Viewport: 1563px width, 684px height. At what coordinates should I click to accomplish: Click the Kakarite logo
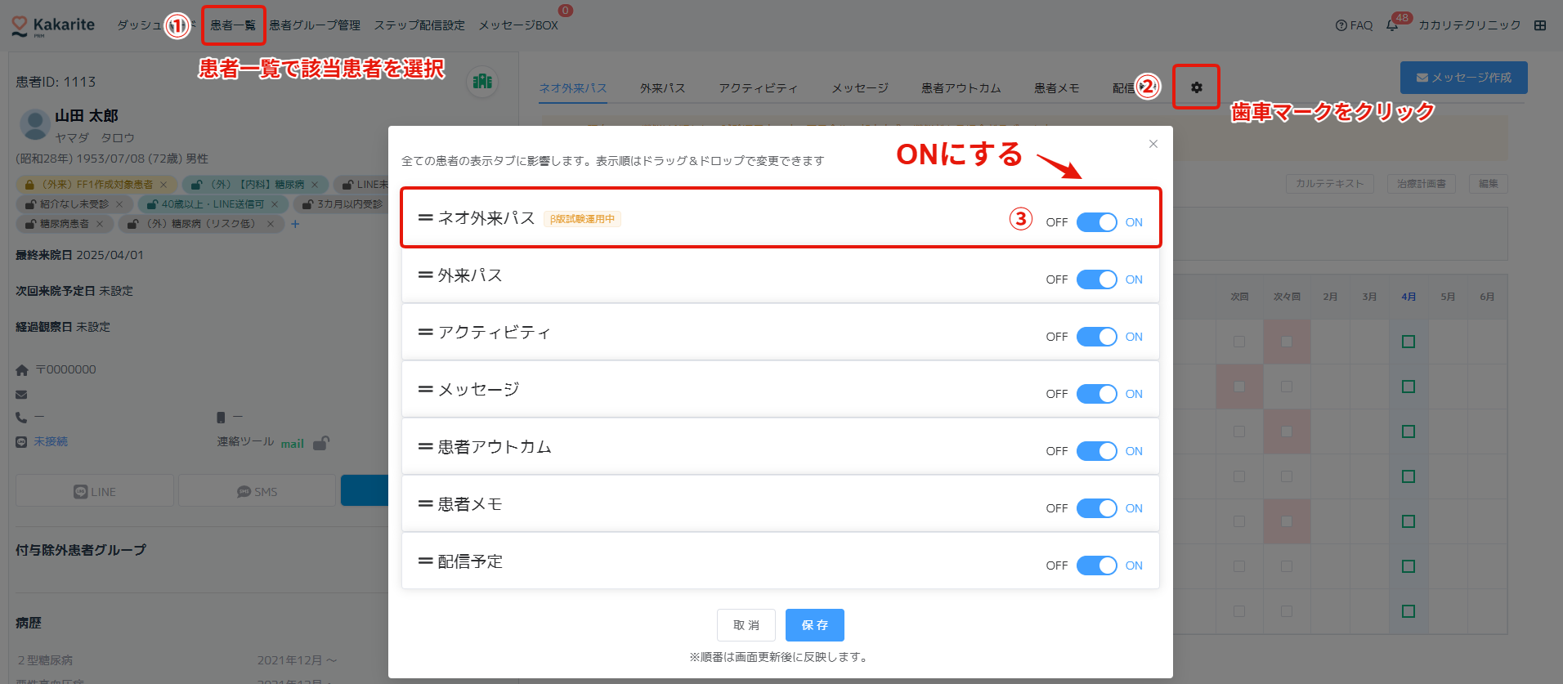pyautogui.click(x=53, y=25)
